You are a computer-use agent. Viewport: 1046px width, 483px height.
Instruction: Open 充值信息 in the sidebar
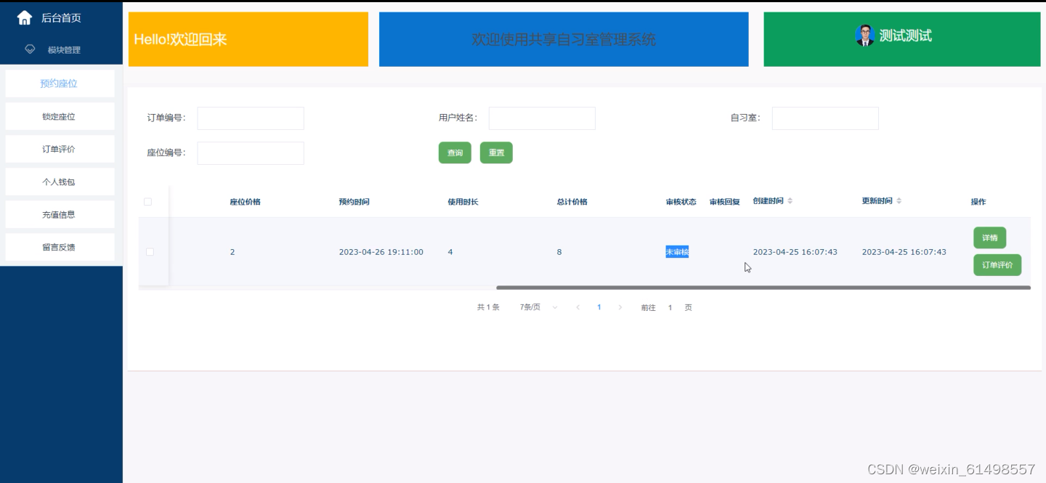pyautogui.click(x=60, y=214)
